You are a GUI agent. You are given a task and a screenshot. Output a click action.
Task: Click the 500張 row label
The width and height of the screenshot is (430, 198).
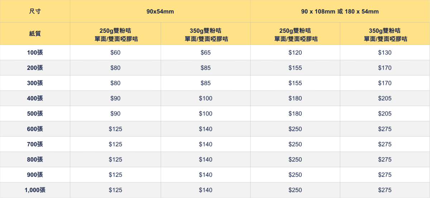tap(35, 114)
